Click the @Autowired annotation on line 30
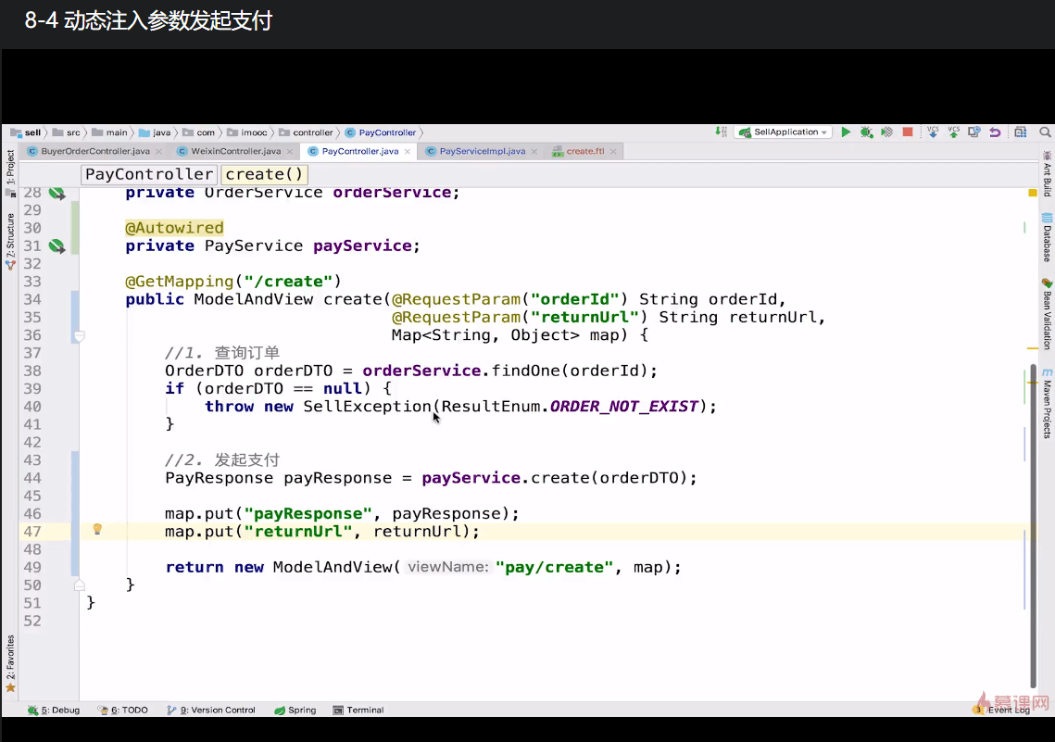The height and width of the screenshot is (742, 1055). tap(174, 228)
